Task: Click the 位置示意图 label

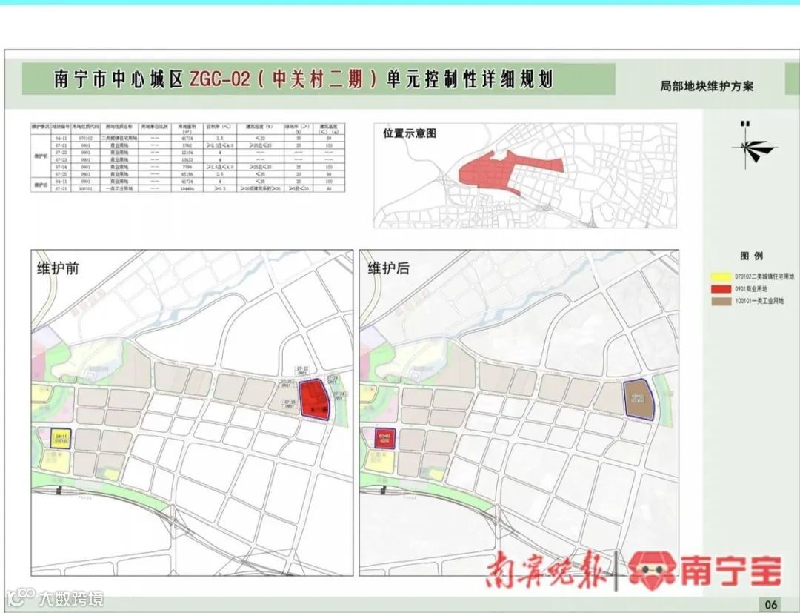Action: tap(410, 133)
